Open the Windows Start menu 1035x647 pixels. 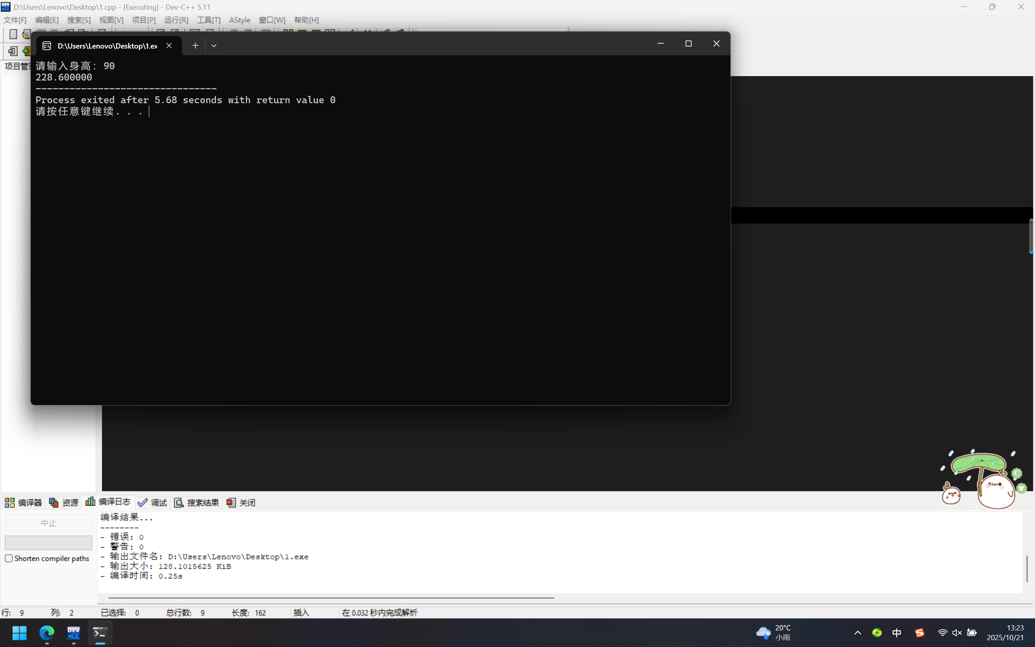tap(20, 632)
